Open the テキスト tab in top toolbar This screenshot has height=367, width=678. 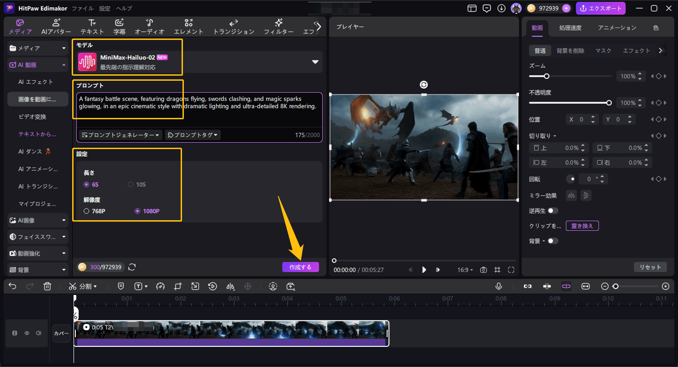pos(92,27)
